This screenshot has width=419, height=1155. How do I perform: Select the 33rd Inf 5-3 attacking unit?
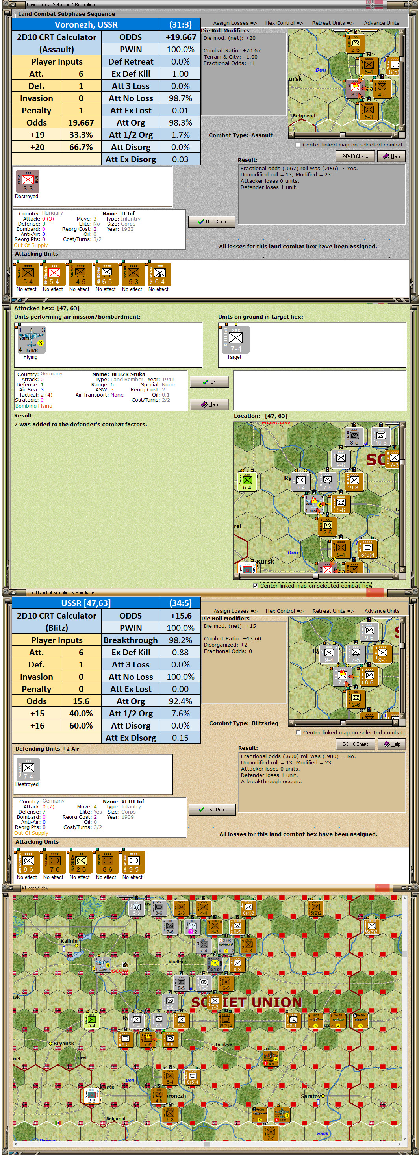point(133,274)
